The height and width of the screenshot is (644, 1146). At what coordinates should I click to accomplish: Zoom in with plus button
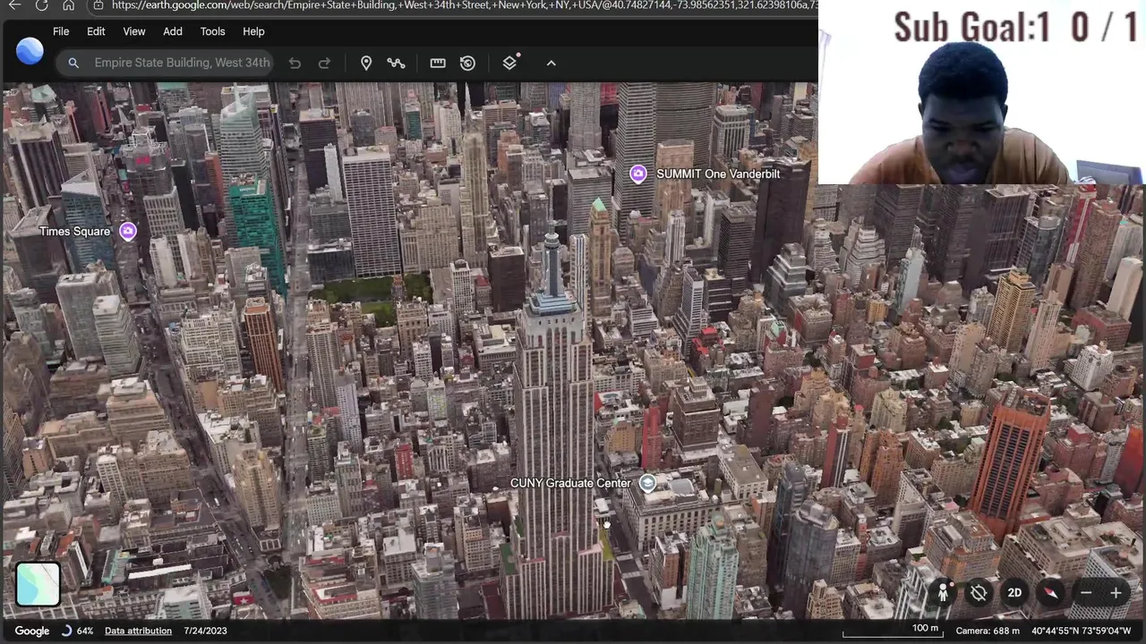[x=1116, y=593]
